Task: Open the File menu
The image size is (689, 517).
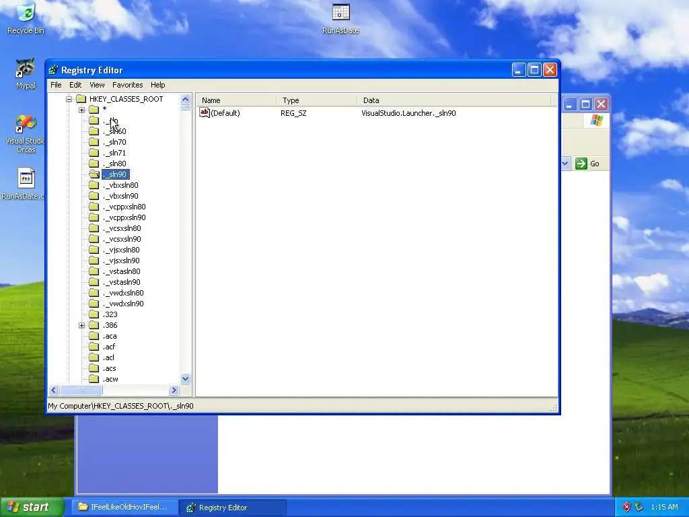Action: (56, 85)
